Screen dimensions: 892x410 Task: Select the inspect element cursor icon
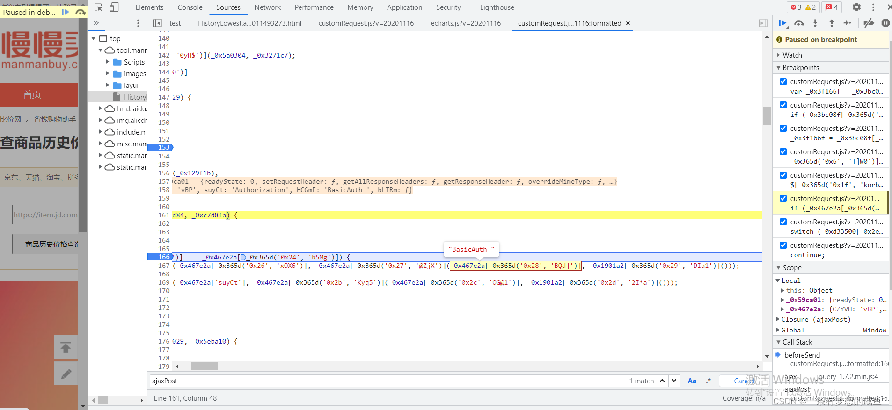coord(98,7)
